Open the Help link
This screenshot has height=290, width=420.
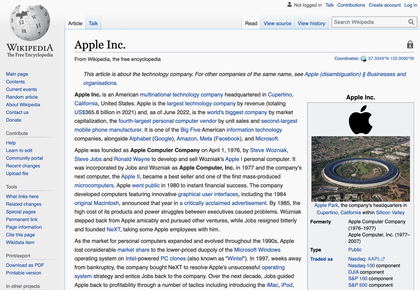point(11,143)
